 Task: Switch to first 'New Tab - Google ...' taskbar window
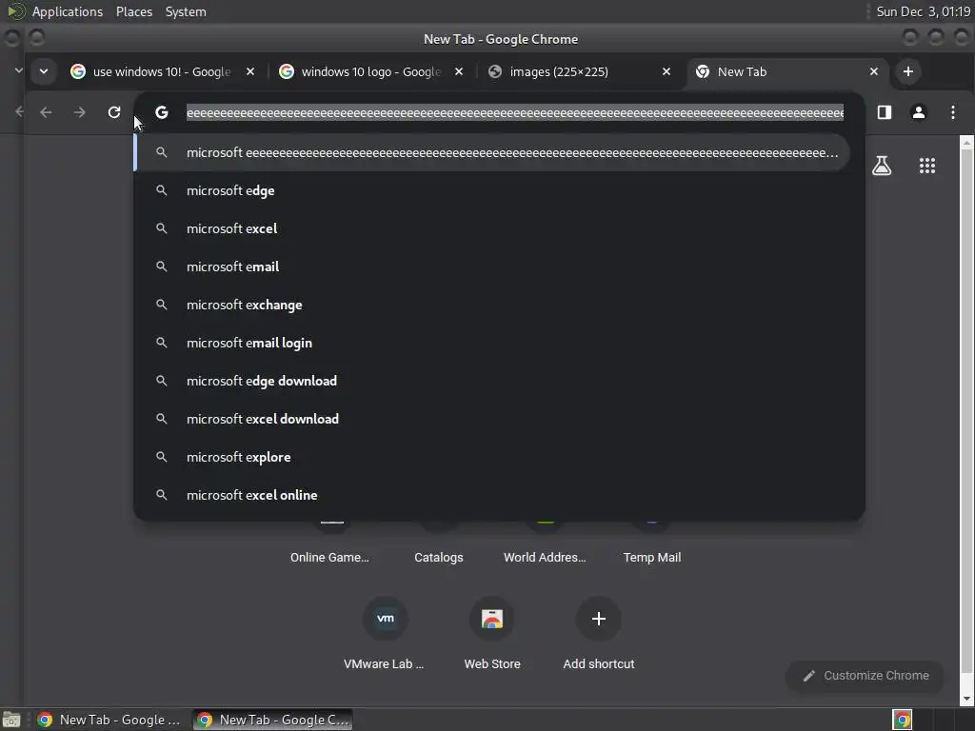pyautogui.click(x=109, y=720)
